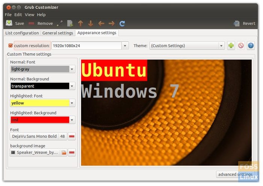Click the Save toolbar icon

(x=9, y=23)
